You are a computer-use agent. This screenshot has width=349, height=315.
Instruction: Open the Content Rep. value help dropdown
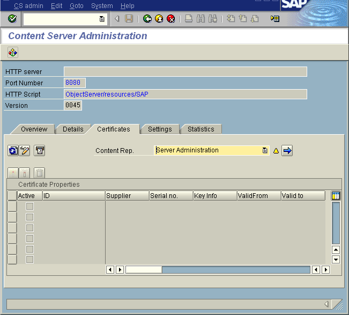[x=265, y=151]
